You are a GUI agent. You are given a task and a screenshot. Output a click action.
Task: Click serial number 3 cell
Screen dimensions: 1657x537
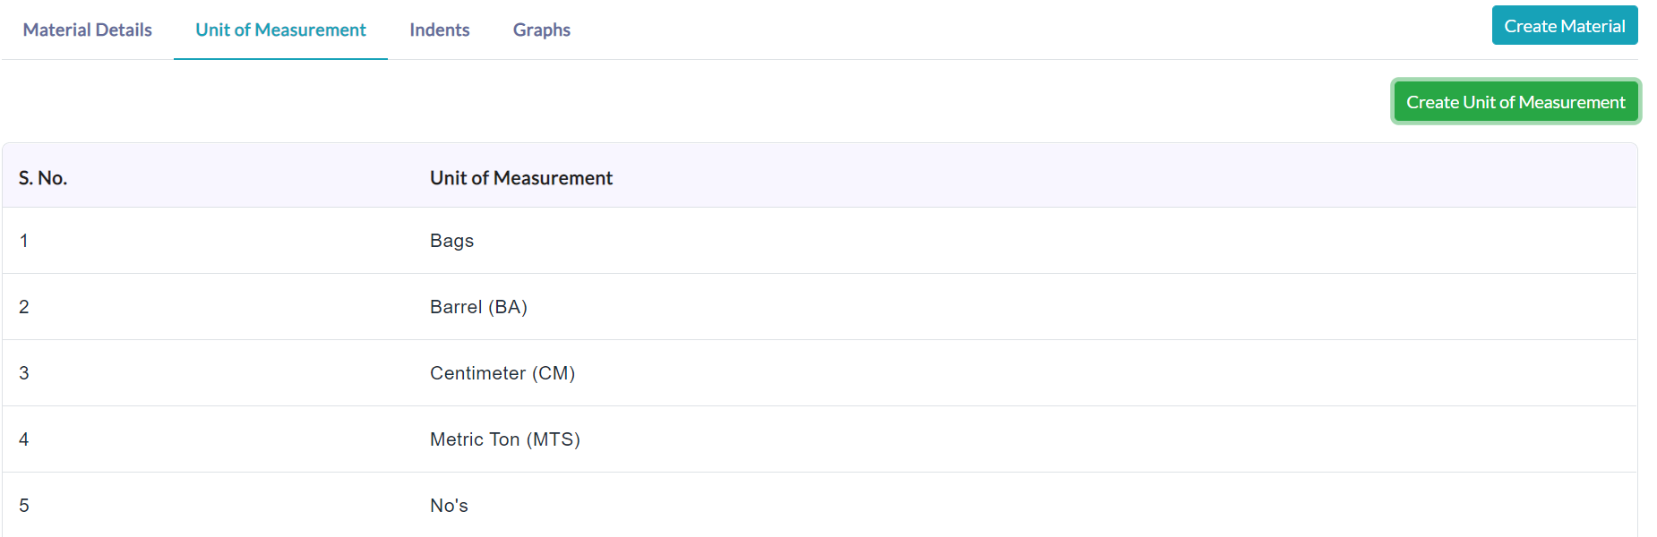(x=24, y=373)
